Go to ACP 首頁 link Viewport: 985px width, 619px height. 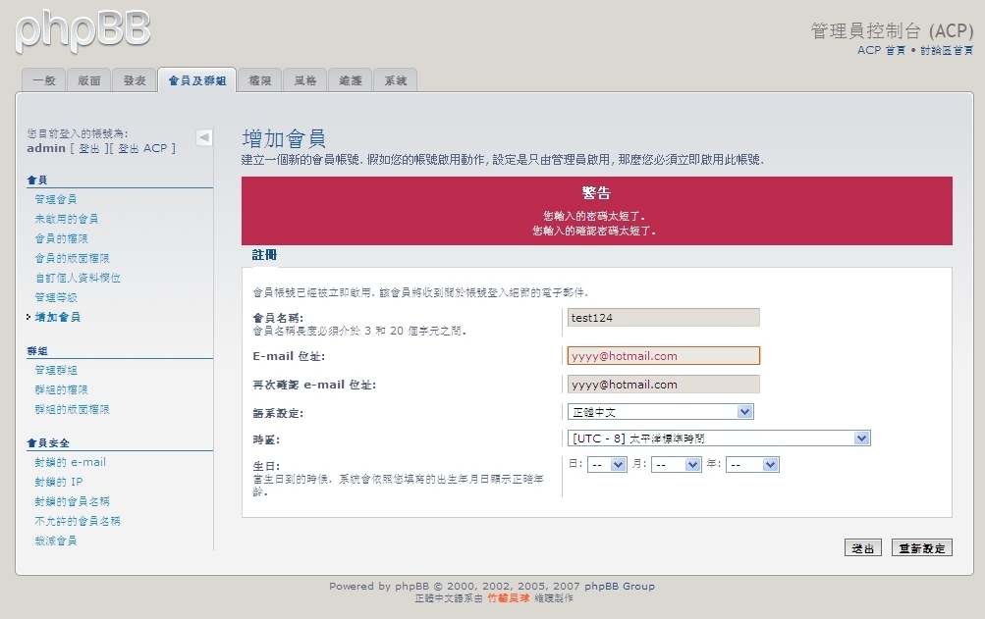click(881, 50)
